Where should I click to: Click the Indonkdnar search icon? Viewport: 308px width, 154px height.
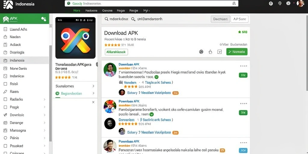tap(106, 19)
